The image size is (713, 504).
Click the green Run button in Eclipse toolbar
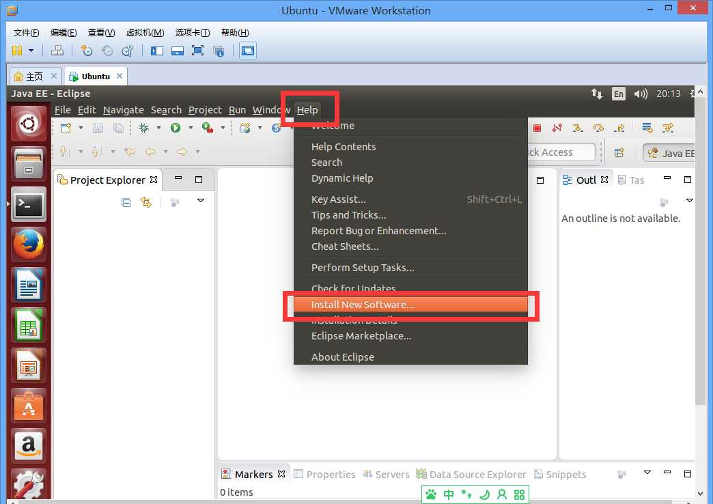[176, 128]
